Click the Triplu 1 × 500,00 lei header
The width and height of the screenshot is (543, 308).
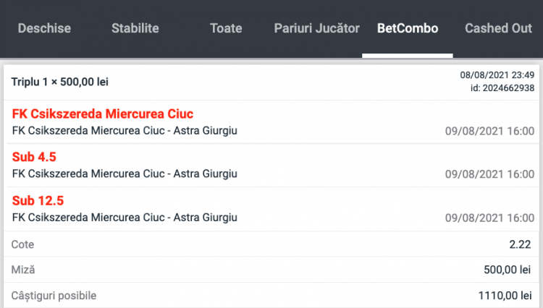point(59,82)
